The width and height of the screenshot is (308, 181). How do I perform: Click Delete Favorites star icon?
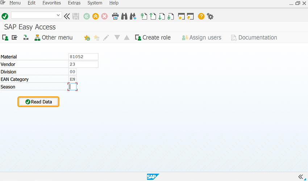click(96, 38)
